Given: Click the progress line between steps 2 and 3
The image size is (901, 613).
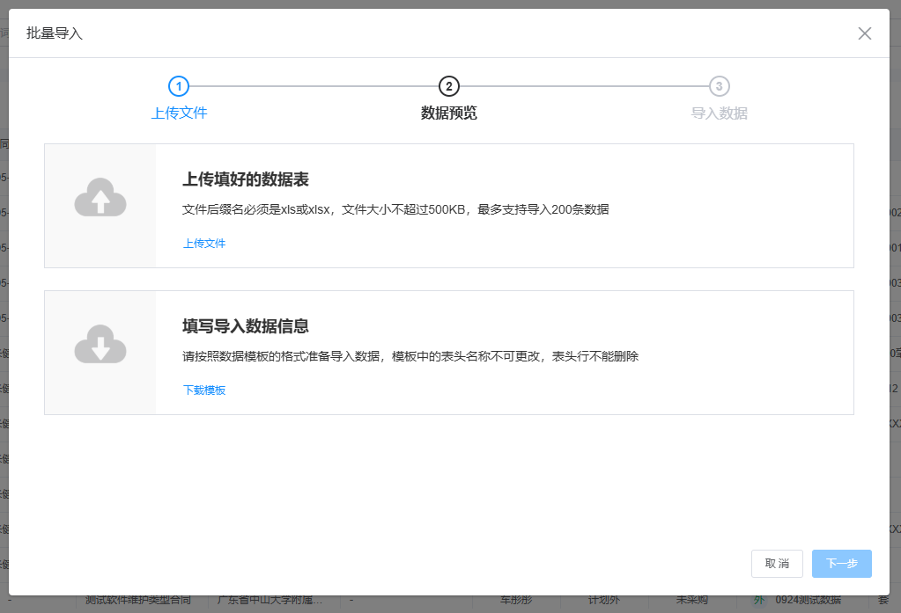Looking at the screenshot, I should (584, 86).
